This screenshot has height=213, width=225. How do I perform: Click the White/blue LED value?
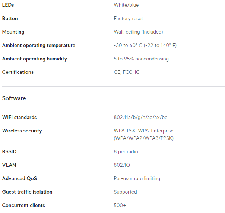(x=126, y=5)
